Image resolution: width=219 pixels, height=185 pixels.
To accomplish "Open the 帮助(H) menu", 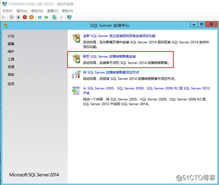I will 68,11.
